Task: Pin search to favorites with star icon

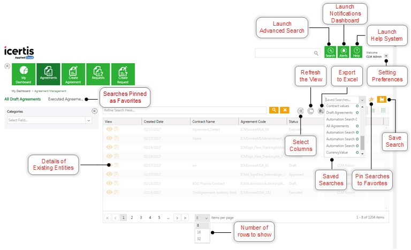Action: 371,100
